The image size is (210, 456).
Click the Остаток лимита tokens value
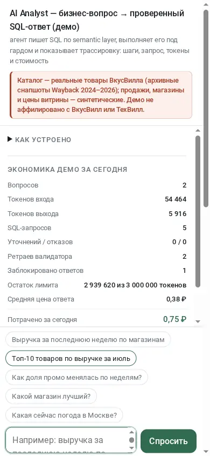[x=135, y=285]
